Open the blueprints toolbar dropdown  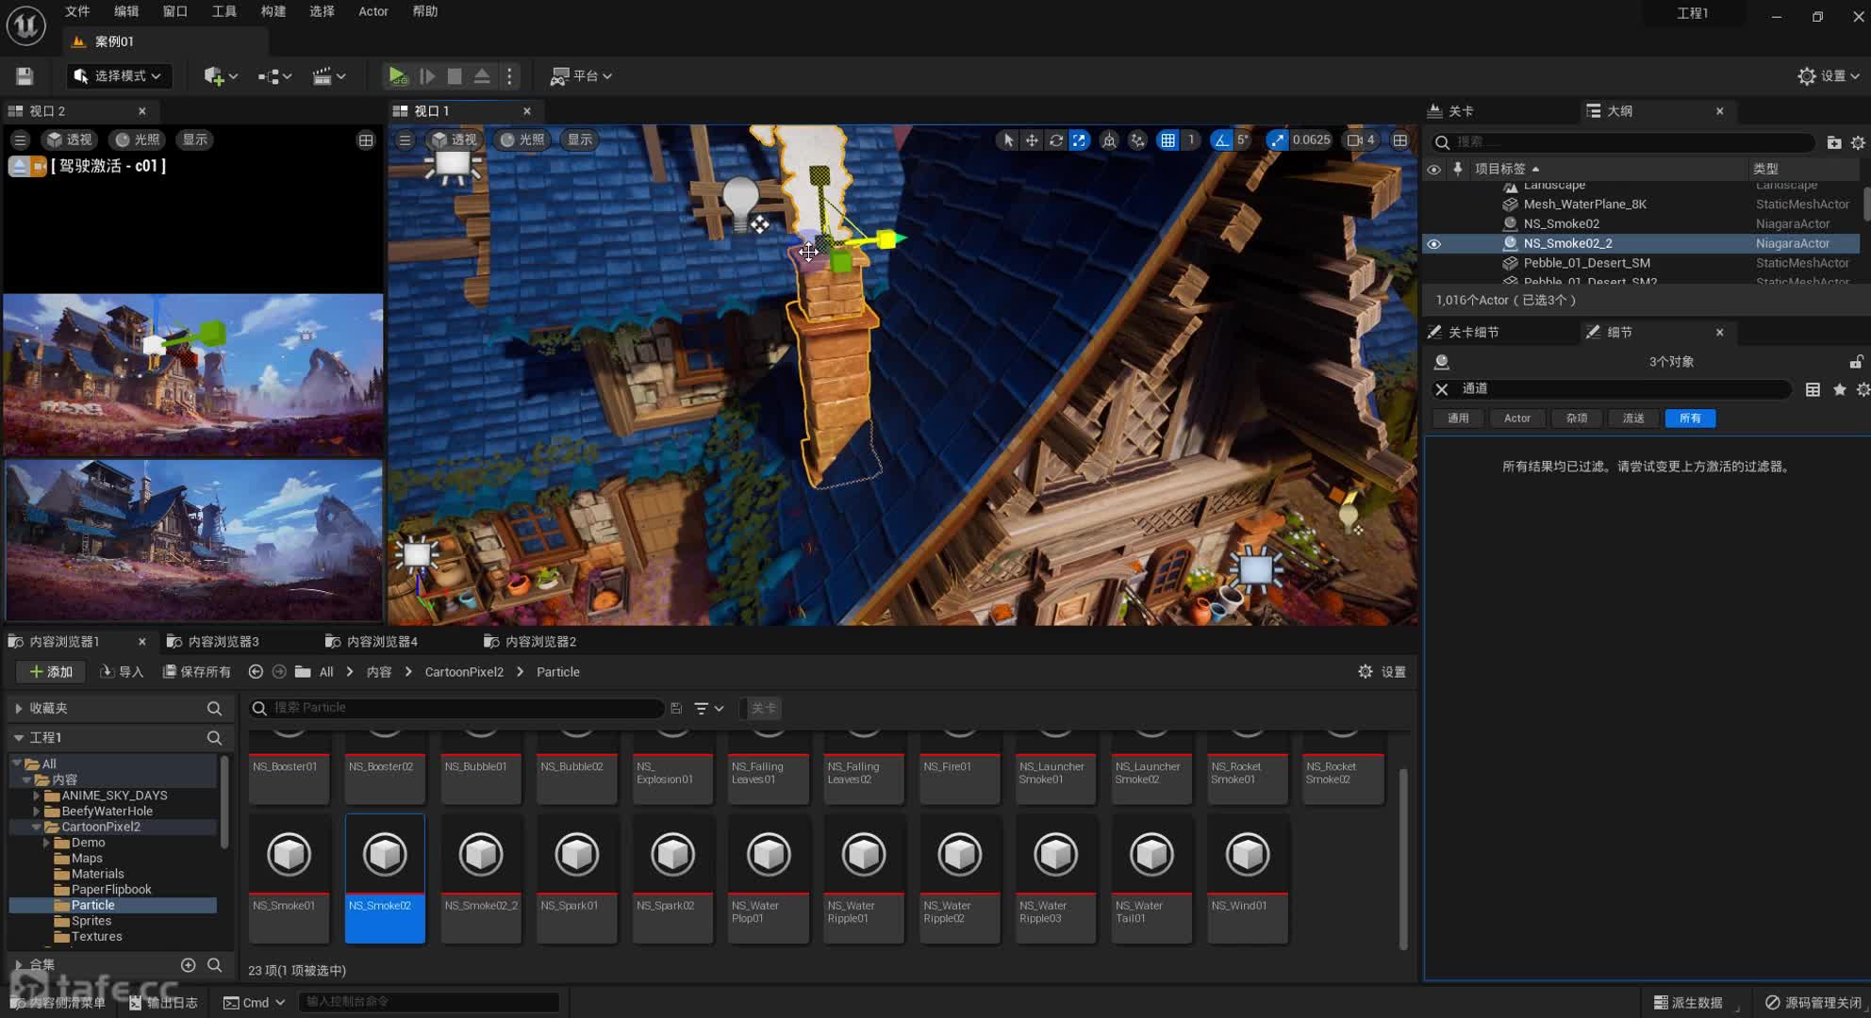pyautogui.click(x=274, y=76)
